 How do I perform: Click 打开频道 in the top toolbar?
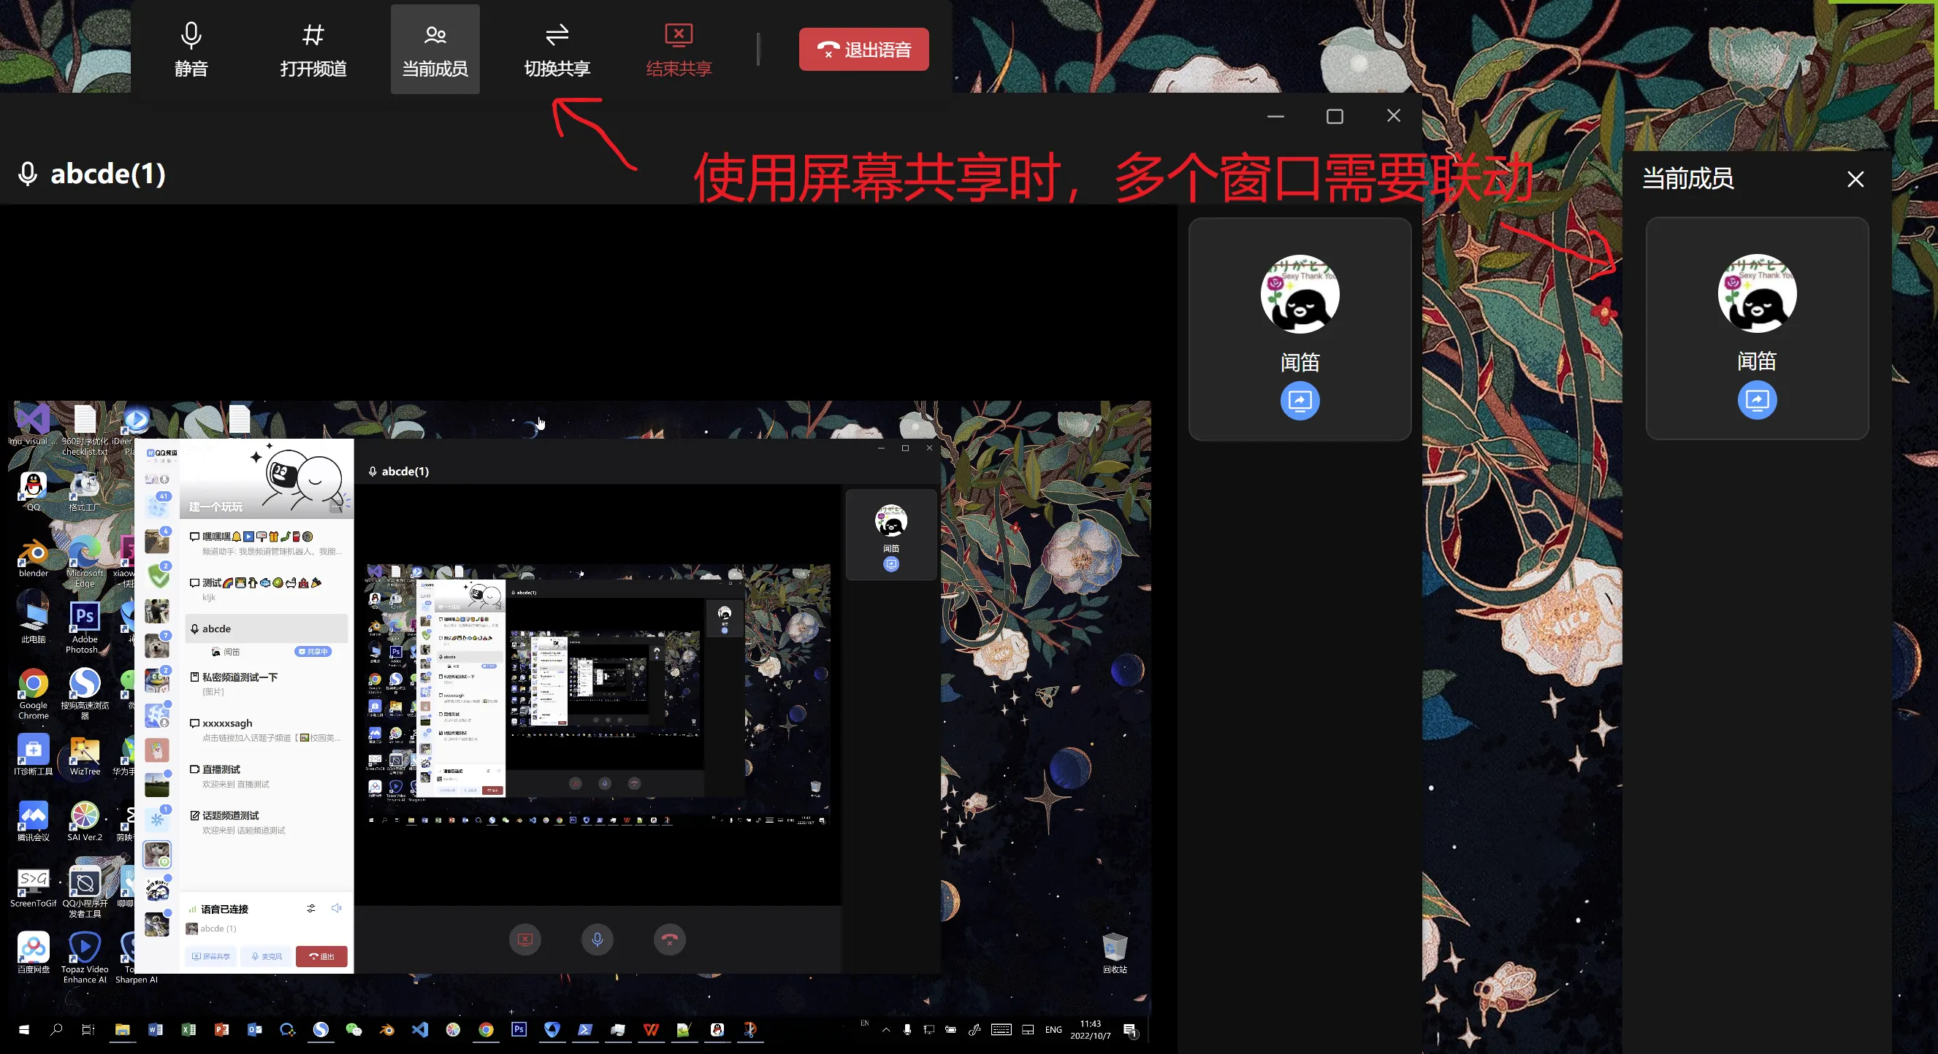(313, 49)
